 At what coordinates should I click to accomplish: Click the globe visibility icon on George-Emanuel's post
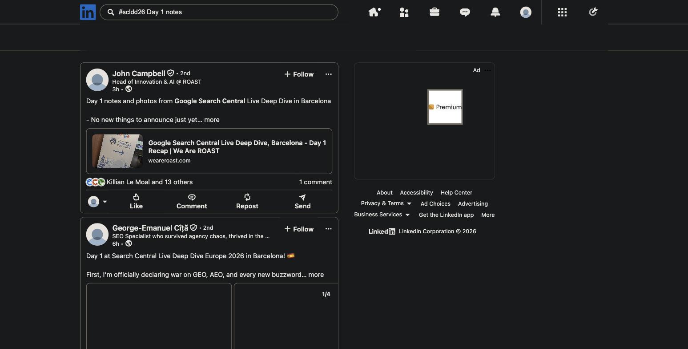point(129,243)
